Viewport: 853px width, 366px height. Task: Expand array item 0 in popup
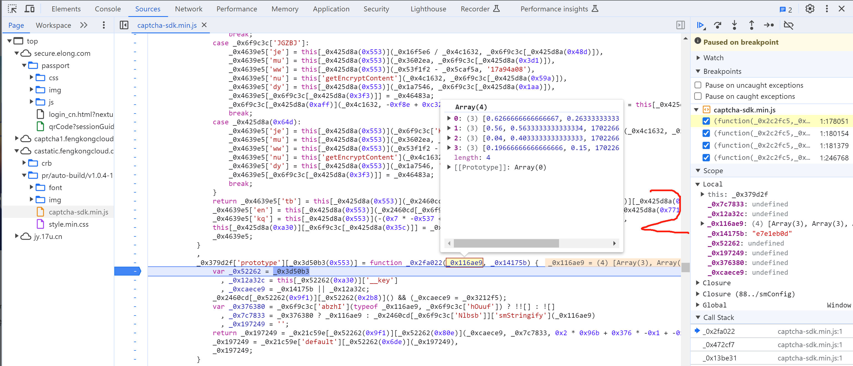[449, 118]
